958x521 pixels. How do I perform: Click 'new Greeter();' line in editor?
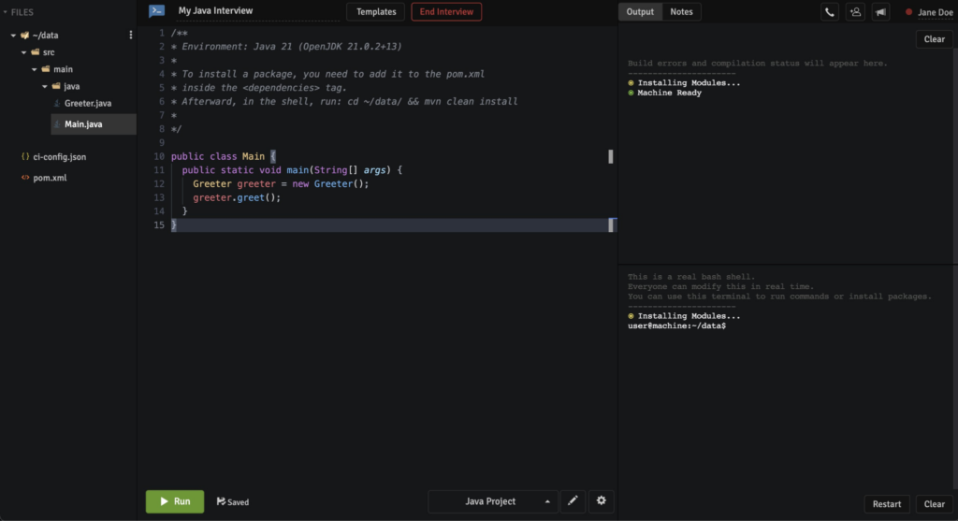pyautogui.click(x=281, y=184)
